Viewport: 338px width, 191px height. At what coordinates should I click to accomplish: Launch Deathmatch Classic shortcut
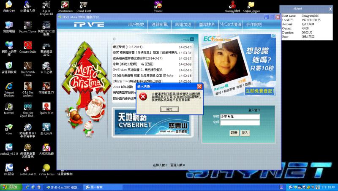click(x=27, y=69)
